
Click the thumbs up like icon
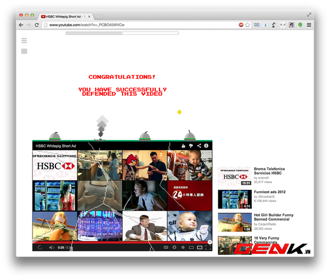[x=183, y=146]
